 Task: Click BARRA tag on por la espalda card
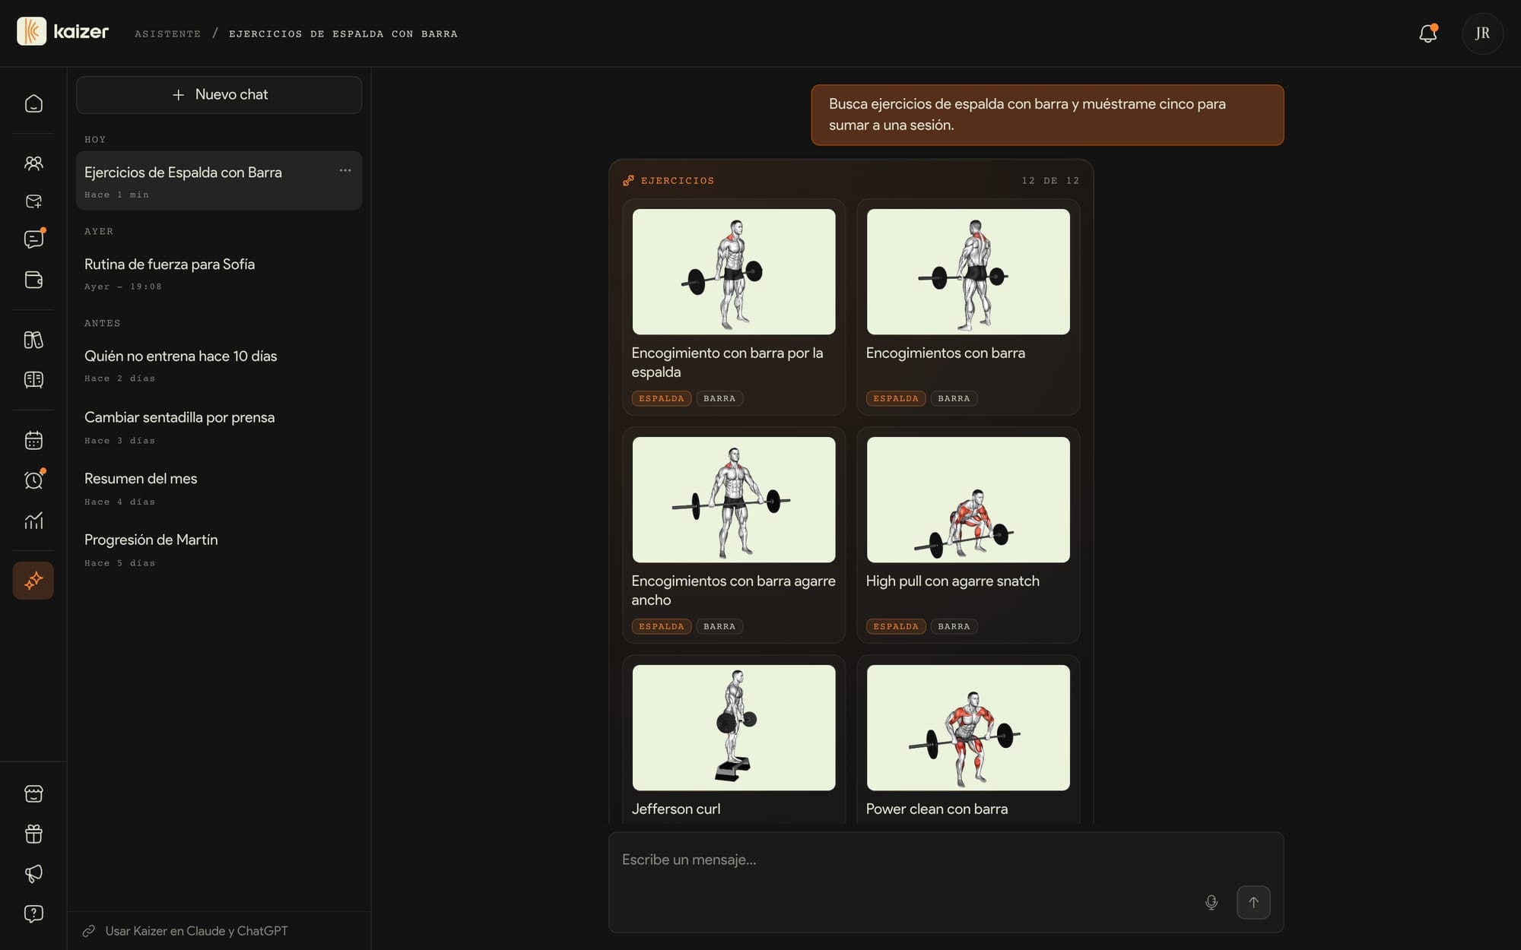coord(719,399)
